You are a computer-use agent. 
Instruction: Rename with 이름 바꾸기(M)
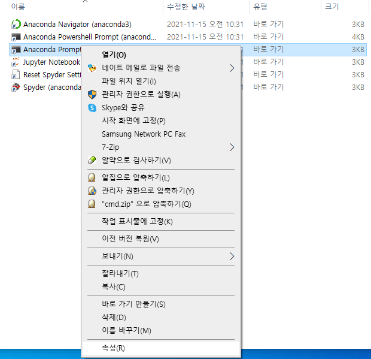(161, 330)
